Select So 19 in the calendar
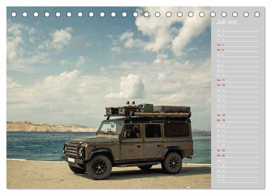The width and height of the screenshot is (271, 195). [237, 120]
